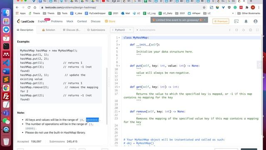Open the Trash in the Dock
The height and width of the screenshot is (150, 266).
(6, 141)
